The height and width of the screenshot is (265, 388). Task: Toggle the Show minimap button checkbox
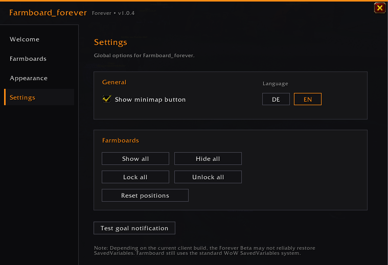[107, 99]
